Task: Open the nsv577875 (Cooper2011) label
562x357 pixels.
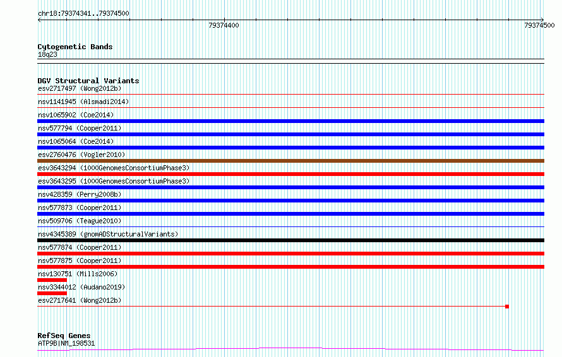Action: [x=80, y=260]
